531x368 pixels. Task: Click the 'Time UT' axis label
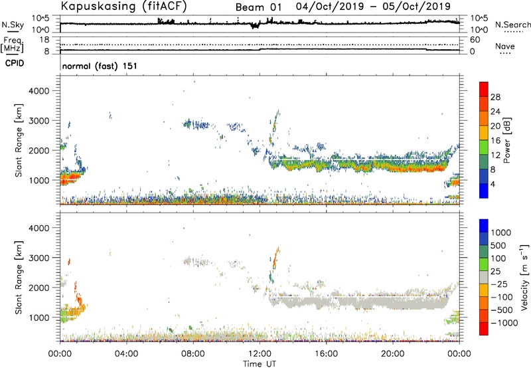coord(260,364)
